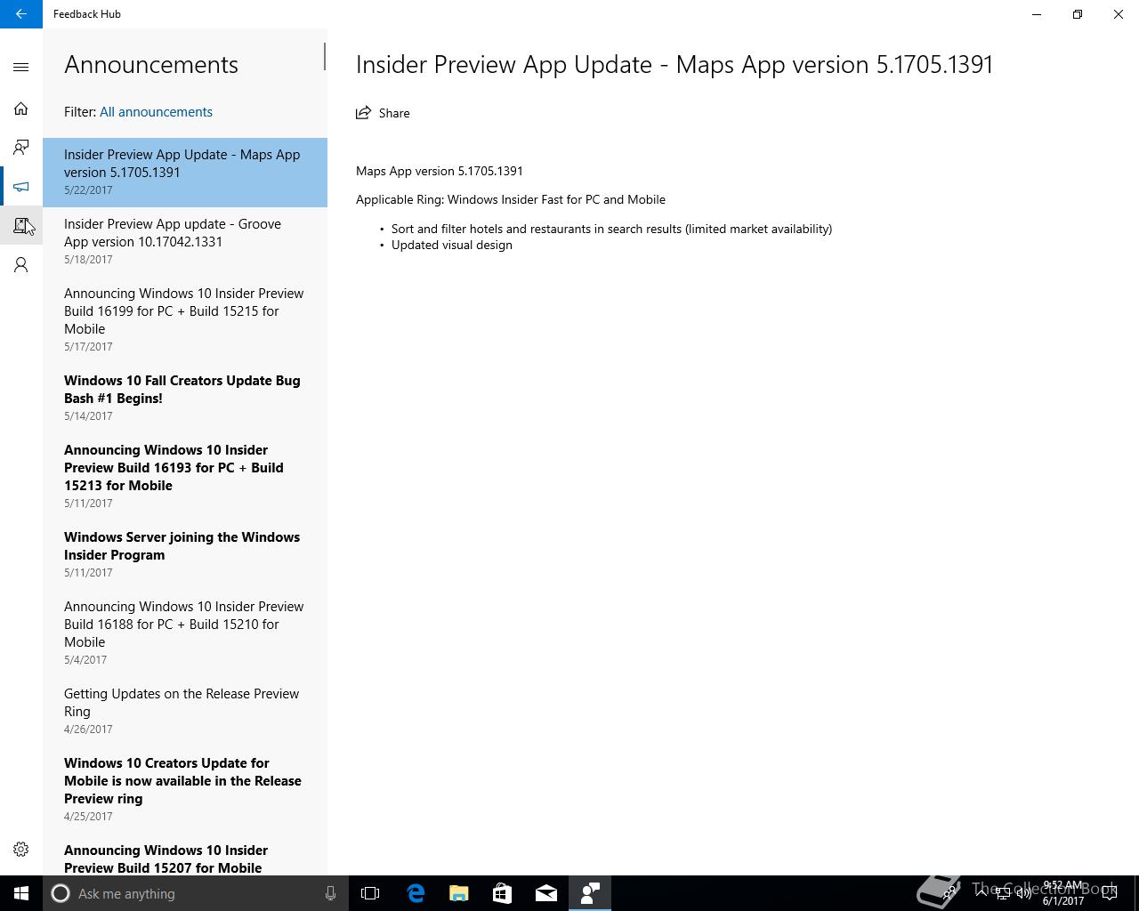Open Creators Update for Mobile announcement
Image resolution: width=1139 pixels, height=911 pixels.
(185, 790)
